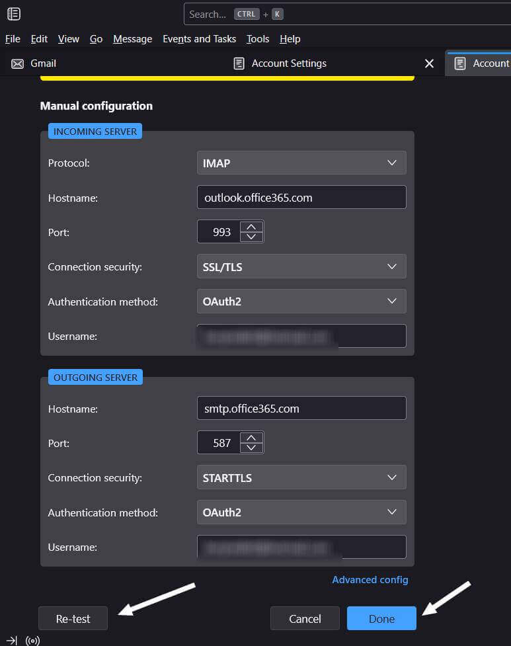Click the Protocol: label
Image resolution: width=511 pixels, height=646 pixels.
(x=69, y=163)
